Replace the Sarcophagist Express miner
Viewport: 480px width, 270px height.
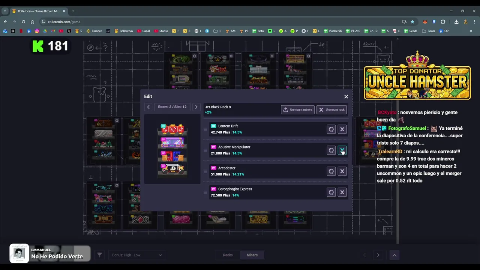pyautogui.click(x=331, y=192)
